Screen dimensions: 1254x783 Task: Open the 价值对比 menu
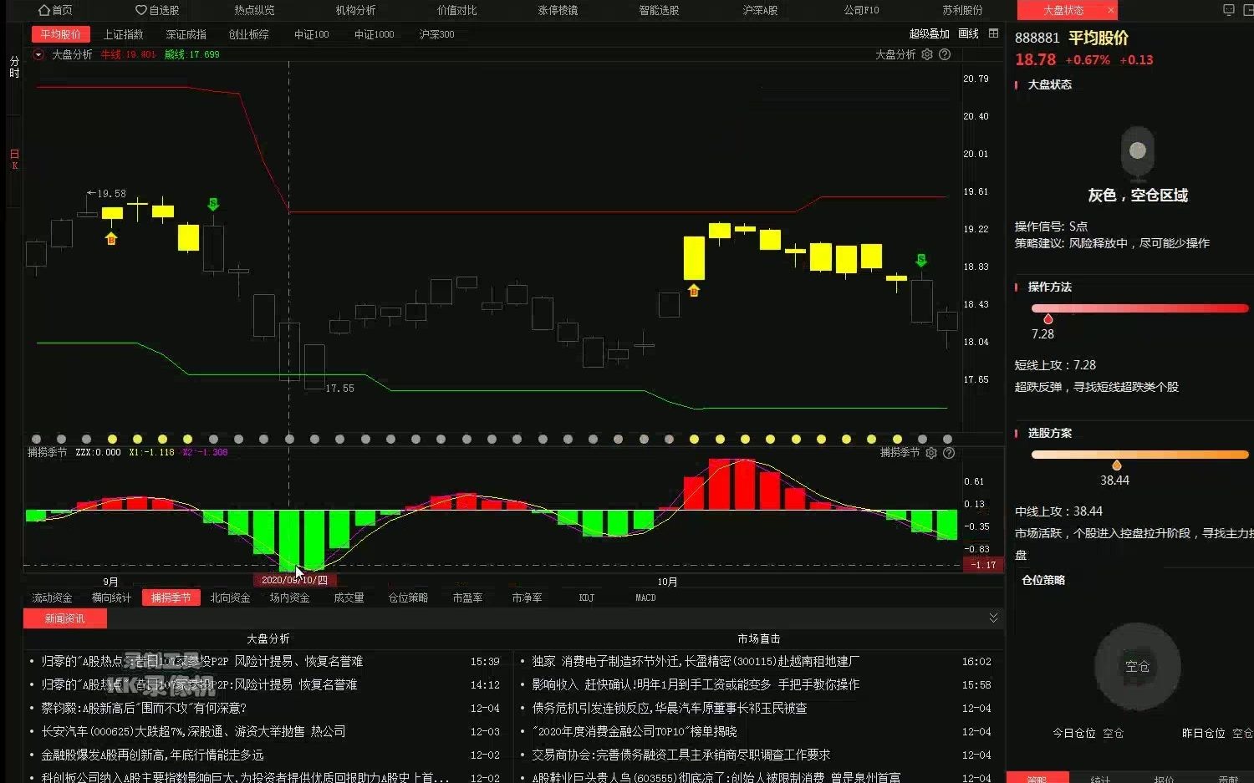(456, 10)
